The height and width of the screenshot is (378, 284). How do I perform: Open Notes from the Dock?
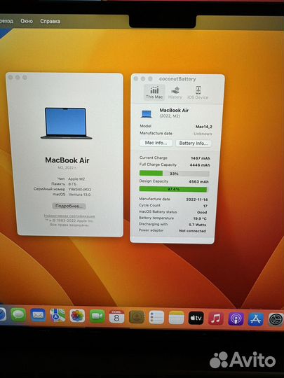[176, 318]
